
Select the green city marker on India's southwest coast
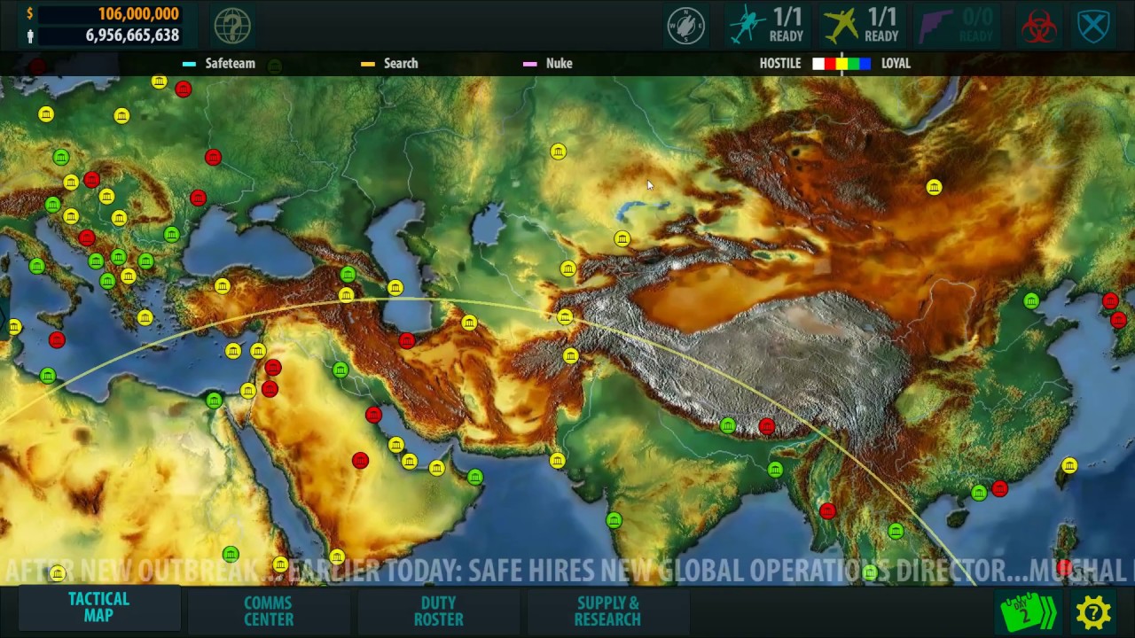coord(614,521)
